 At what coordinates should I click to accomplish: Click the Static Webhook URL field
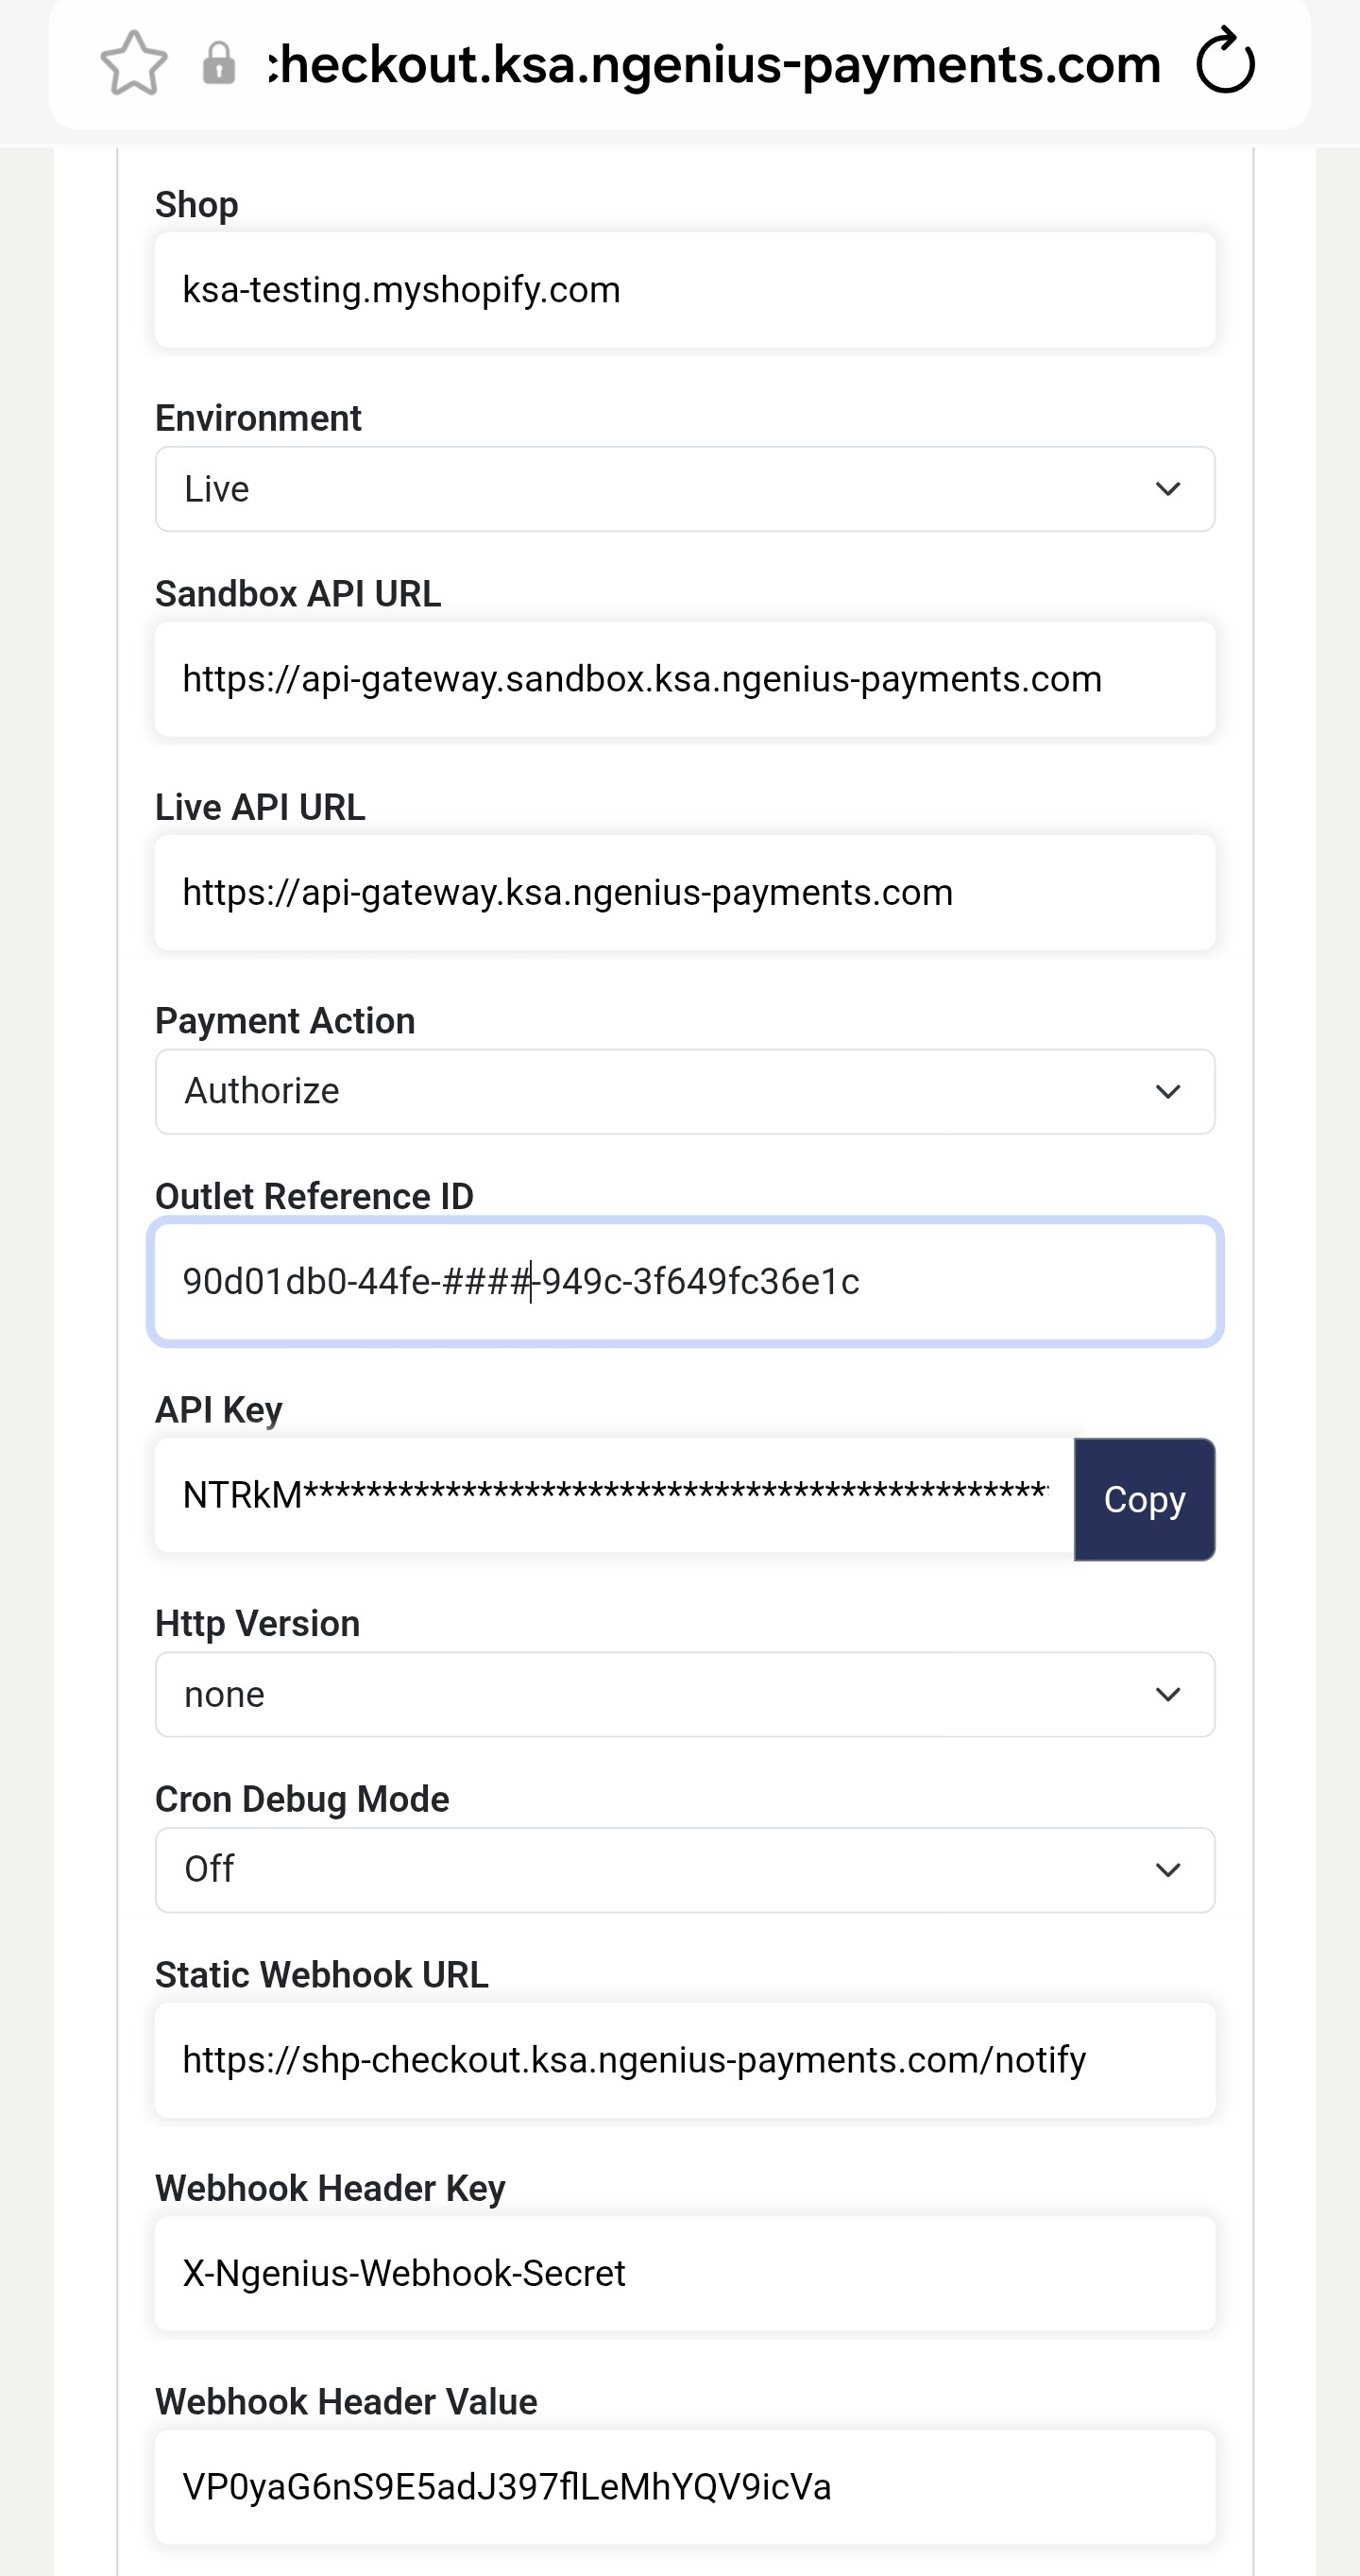tap(685, 2060)
